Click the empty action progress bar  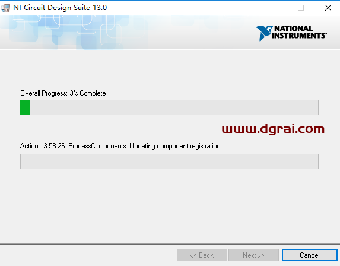[169, 161]
